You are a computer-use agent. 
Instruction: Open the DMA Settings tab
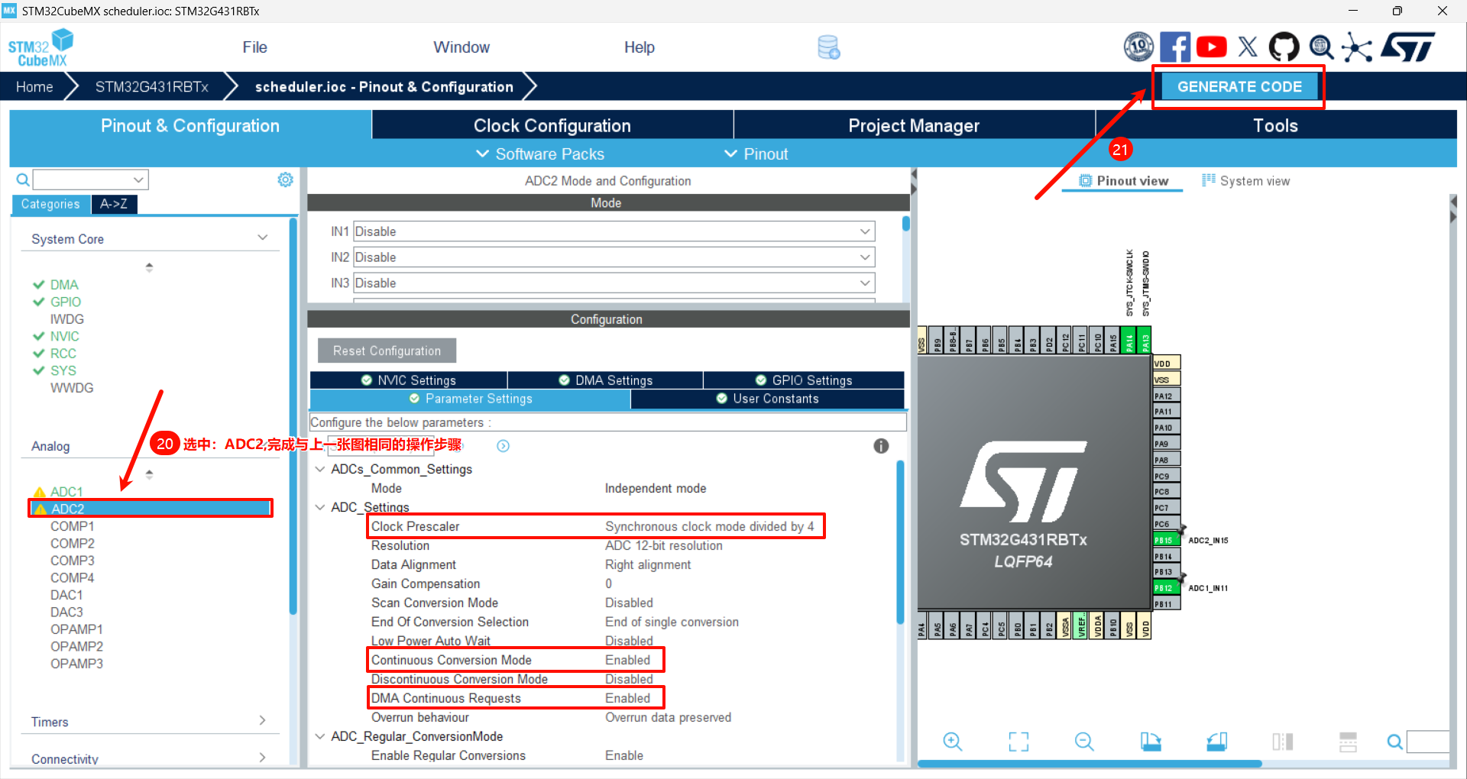pyautogui.click(x=605, y=380)
